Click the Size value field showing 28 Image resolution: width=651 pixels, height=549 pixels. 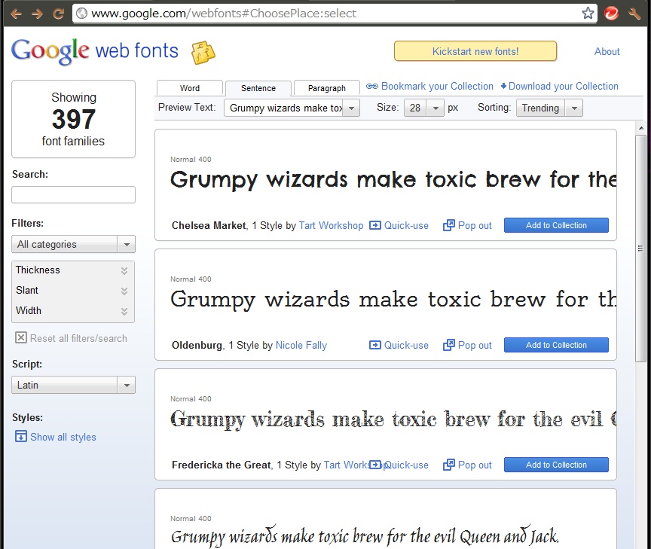pyautogui.click(x=416, y=108)
